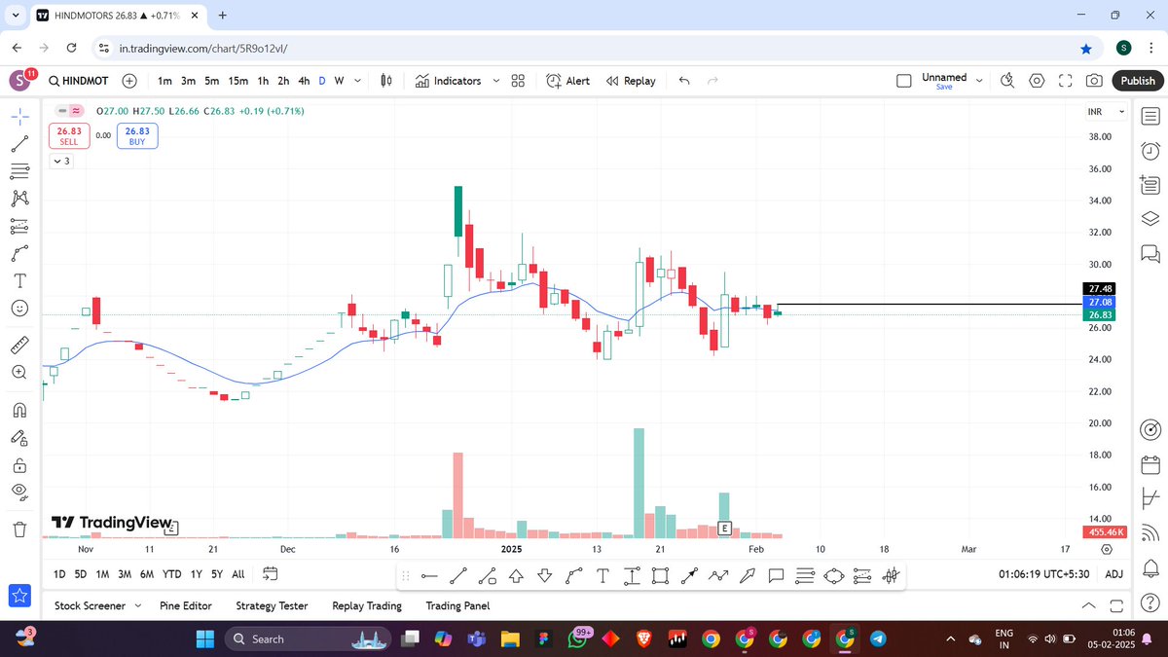Screen dimensions: 1168x657
Task: Toggle stay in drawing mode
Action: pyautogui.click(x=19, y=437)
